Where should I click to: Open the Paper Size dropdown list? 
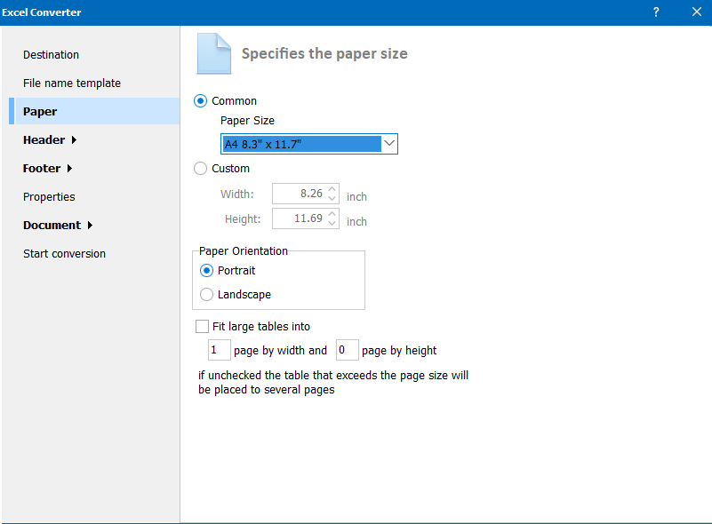(308, 143)
